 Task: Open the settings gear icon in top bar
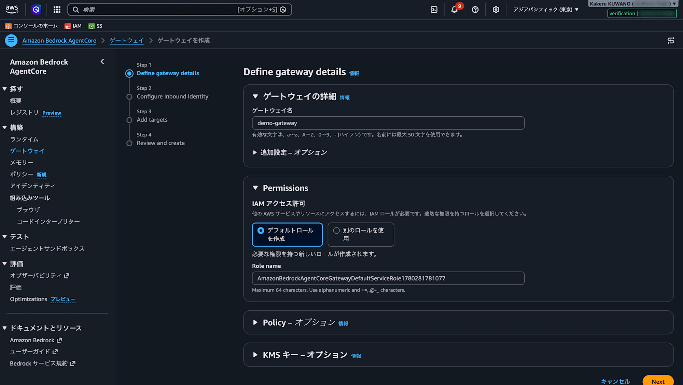pos(496,10)
